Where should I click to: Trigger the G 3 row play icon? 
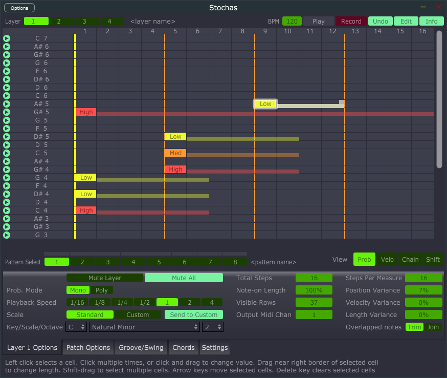(7, 235)
